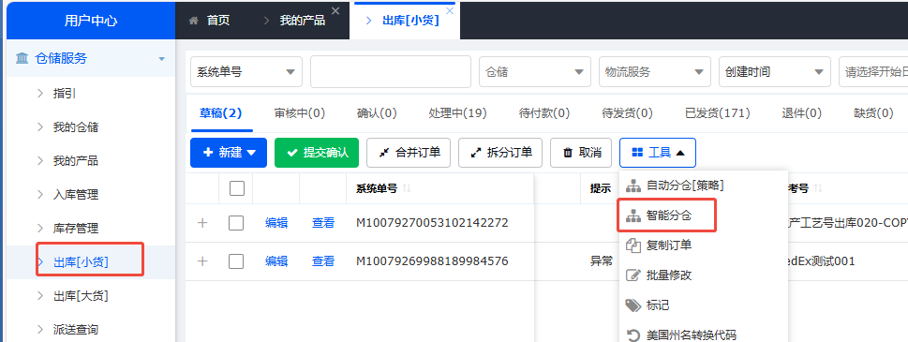This screenshot has width=908, height=342.
Task: Close the 出库[小货] tab
Action: click(450, 10)
